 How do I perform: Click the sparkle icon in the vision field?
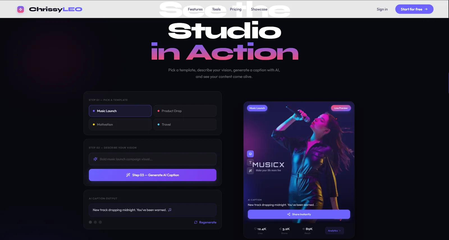[95, 159]
